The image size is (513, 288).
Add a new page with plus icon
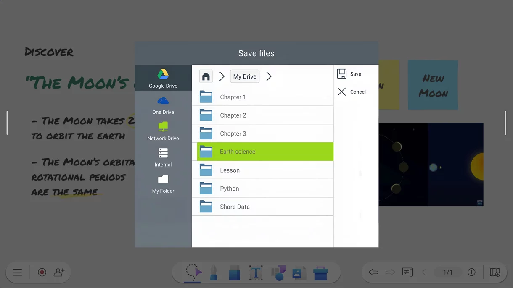click(471, 272)
